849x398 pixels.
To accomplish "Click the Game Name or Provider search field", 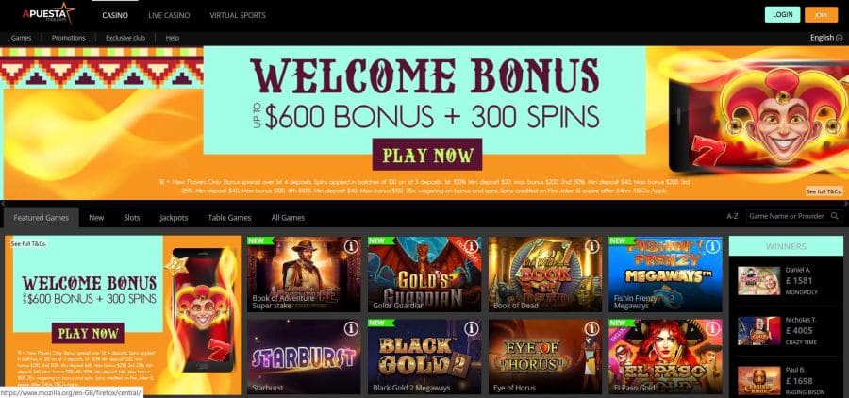I will click(789, 216).
